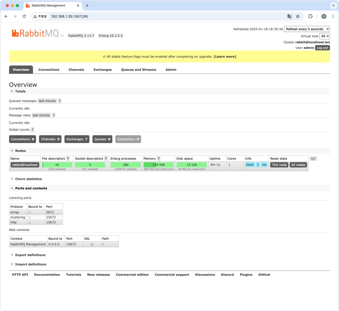This screenshot has width=339, height=311.
Task: Switch to the Connections tab
Action: click(x=49, y=70)
